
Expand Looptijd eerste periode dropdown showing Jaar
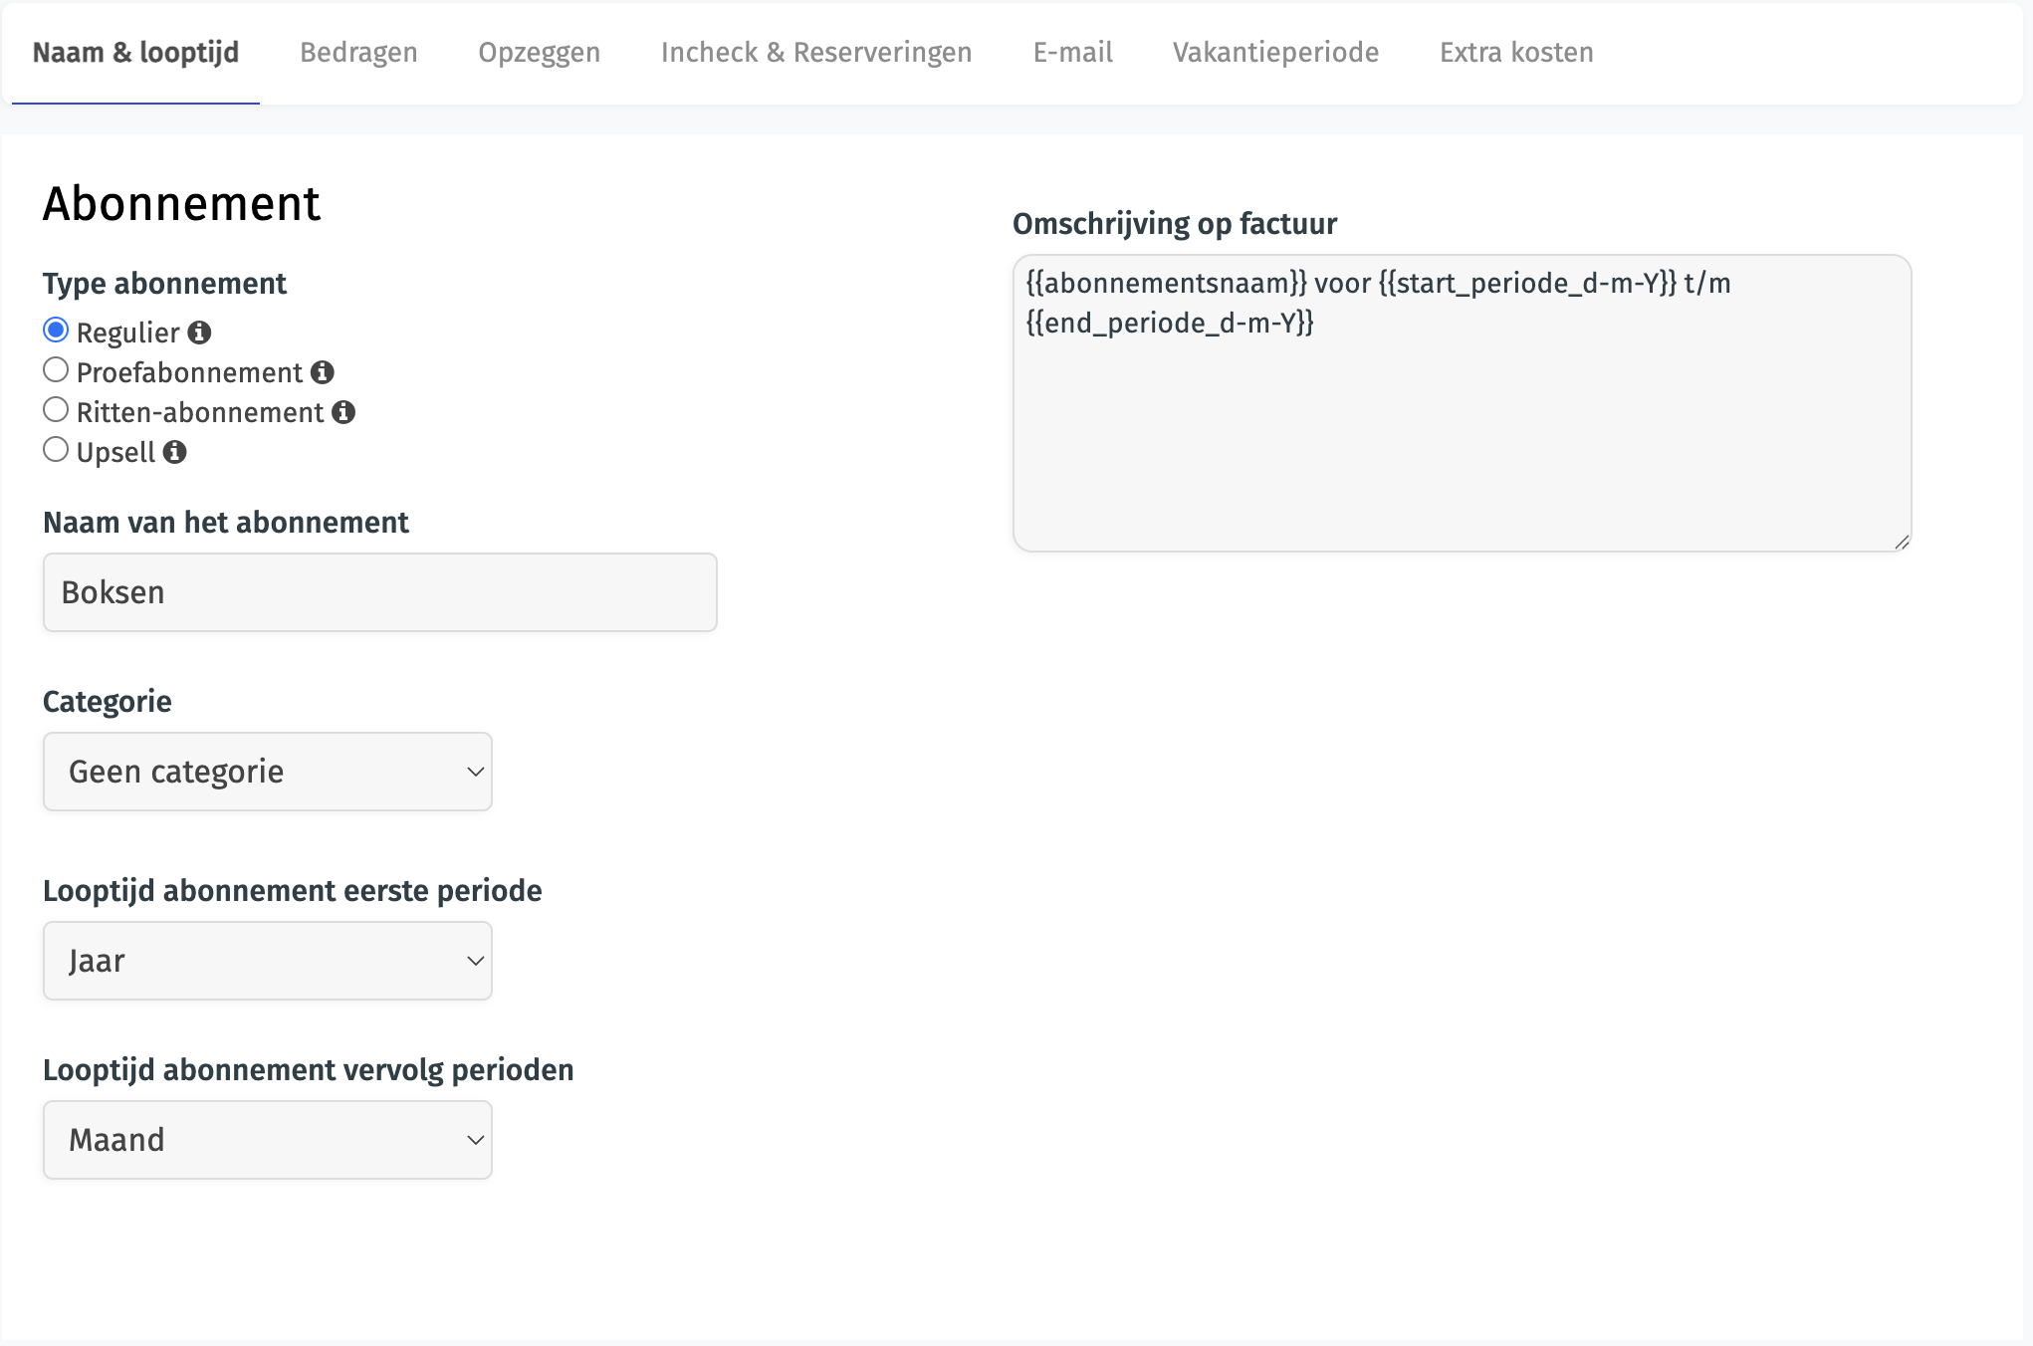point(267,961)
